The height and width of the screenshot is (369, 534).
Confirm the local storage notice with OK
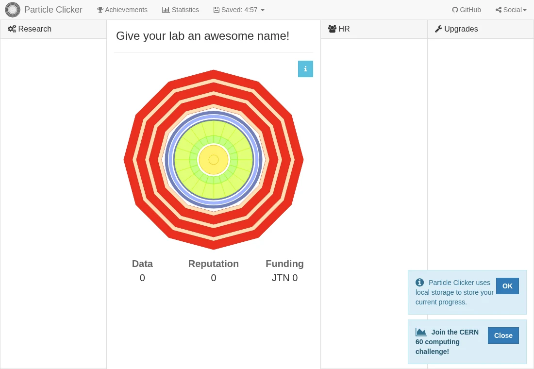pyautogui.click(x=507, y=286)
